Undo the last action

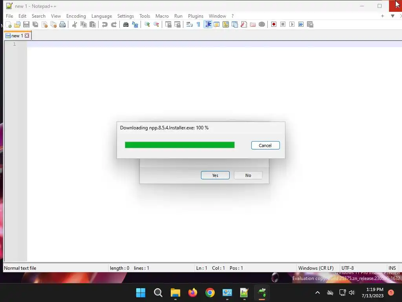(x=104, y=24)
